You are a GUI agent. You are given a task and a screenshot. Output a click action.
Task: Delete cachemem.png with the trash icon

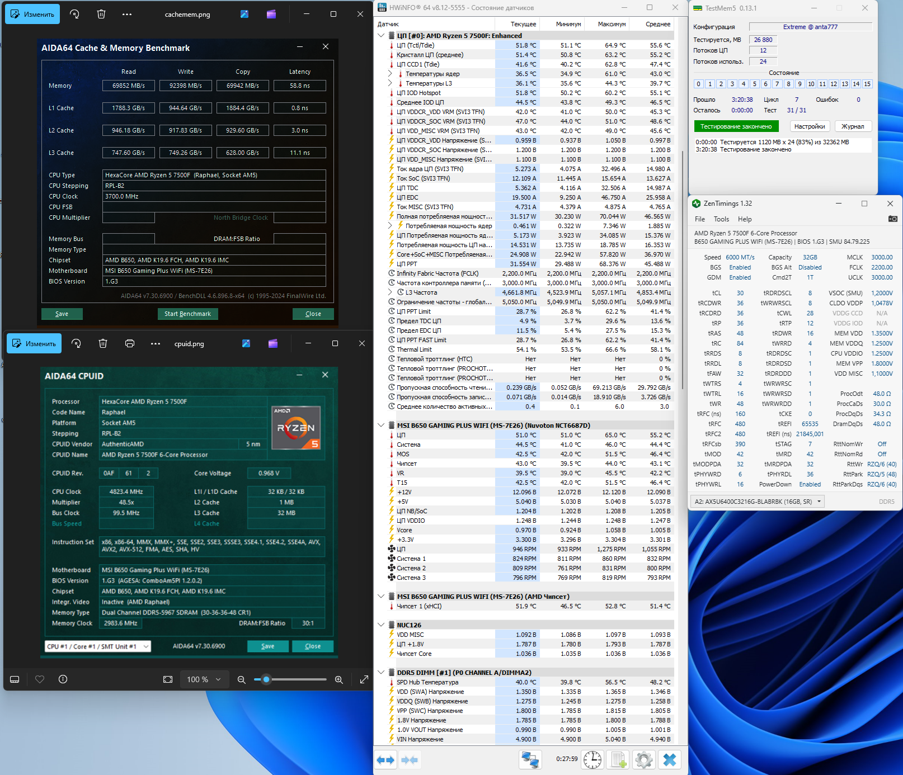[x=101, y=14]
